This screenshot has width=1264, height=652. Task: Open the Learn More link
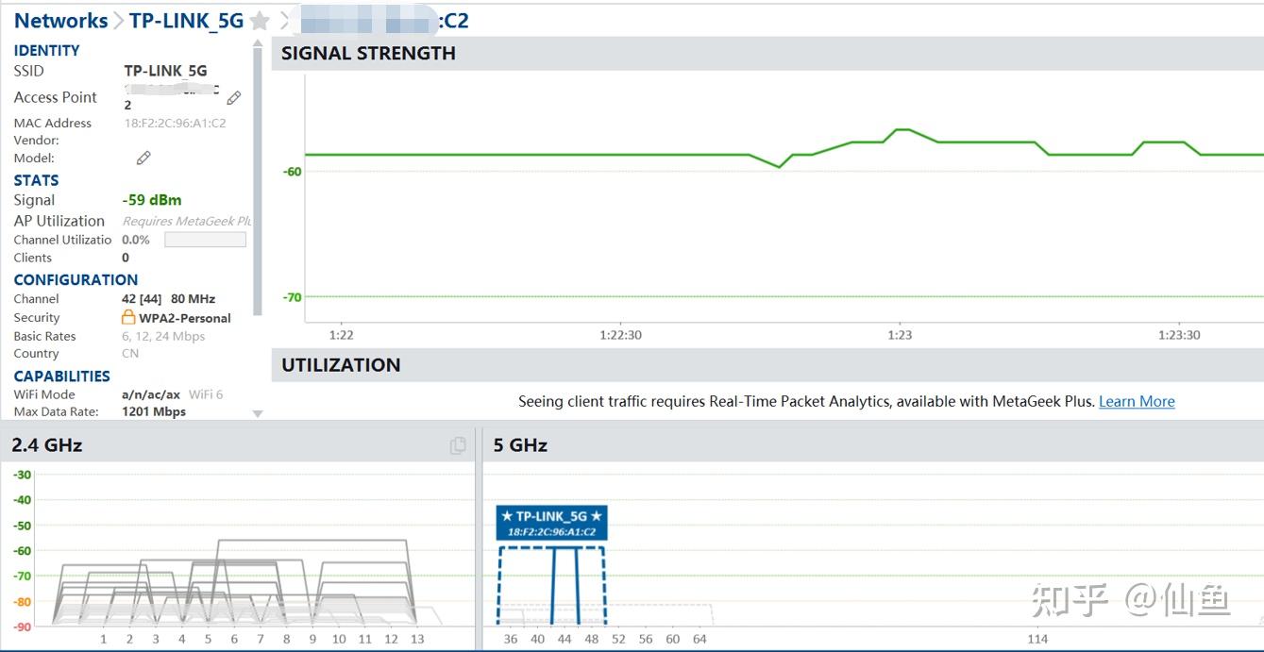[x=1137, y=401]
